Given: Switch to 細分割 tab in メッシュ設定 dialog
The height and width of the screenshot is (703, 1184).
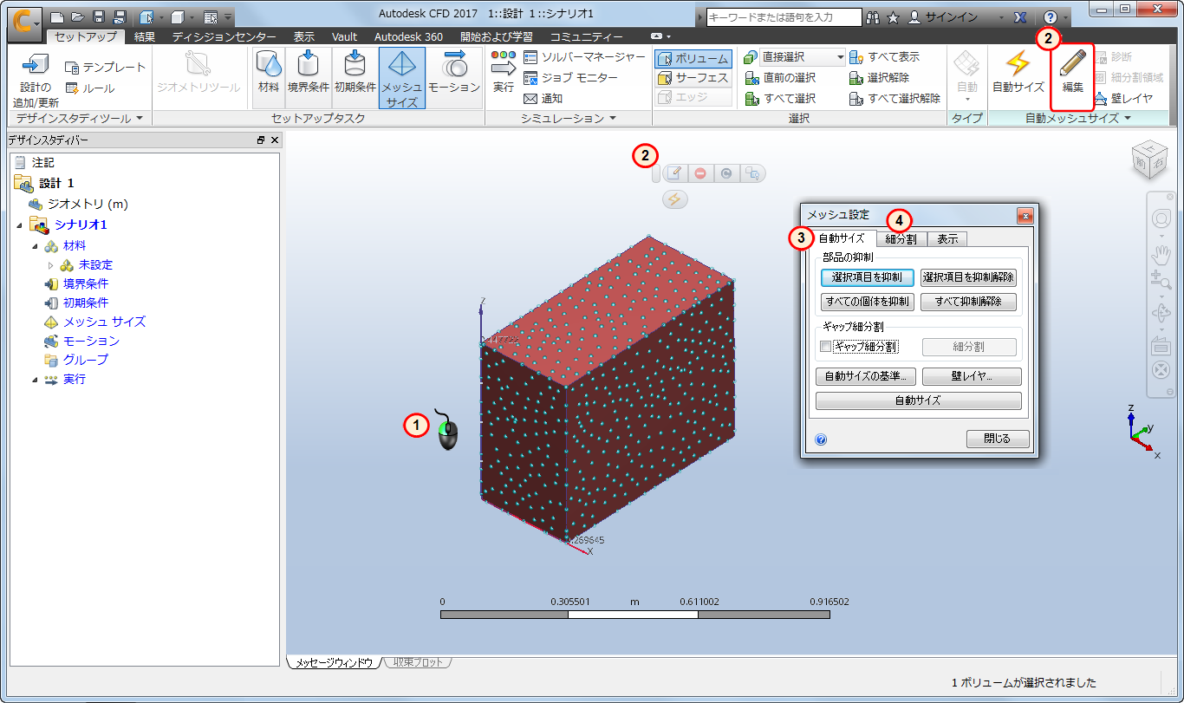Looking at the screenshot, I should tap(901, 239).
